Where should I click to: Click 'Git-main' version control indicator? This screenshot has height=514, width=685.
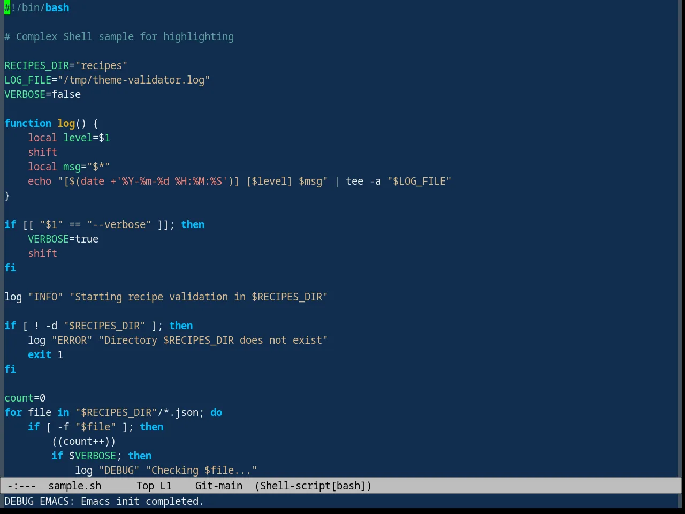(x=219, y=486)
